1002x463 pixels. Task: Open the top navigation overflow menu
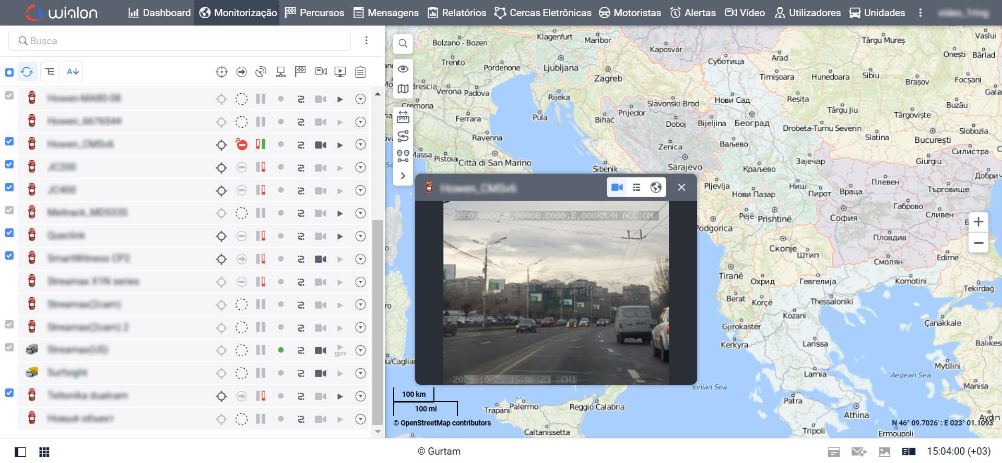pyautogui.click(x=920, y=13)
